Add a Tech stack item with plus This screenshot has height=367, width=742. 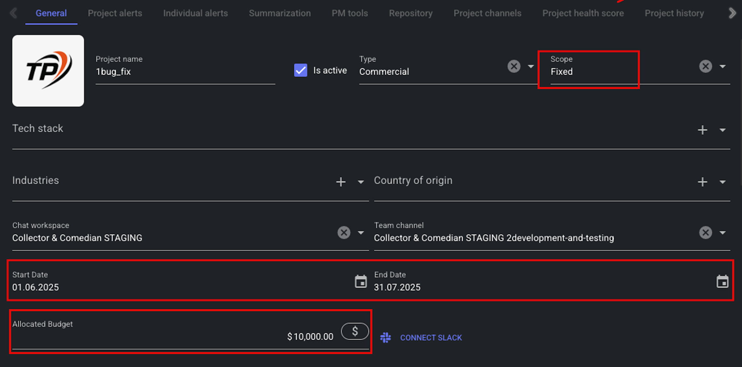[703, 130]
